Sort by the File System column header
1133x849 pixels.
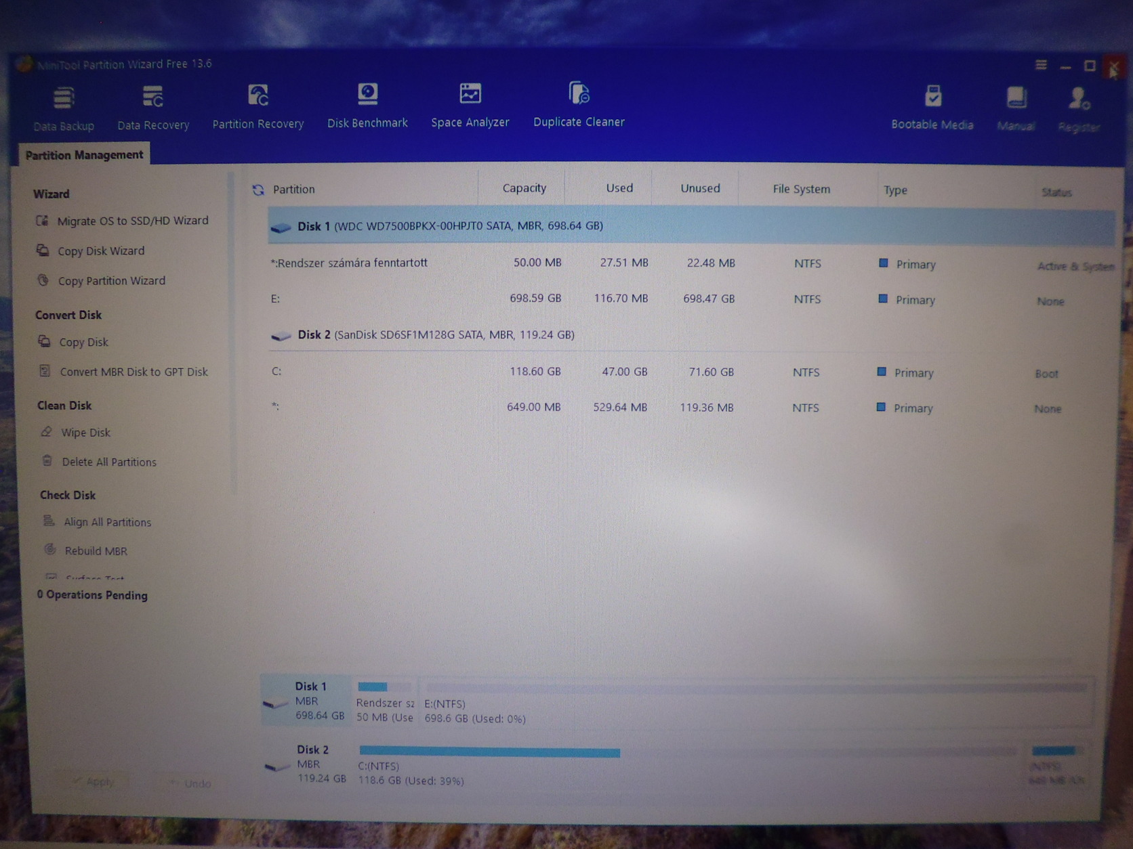(802, 189)
